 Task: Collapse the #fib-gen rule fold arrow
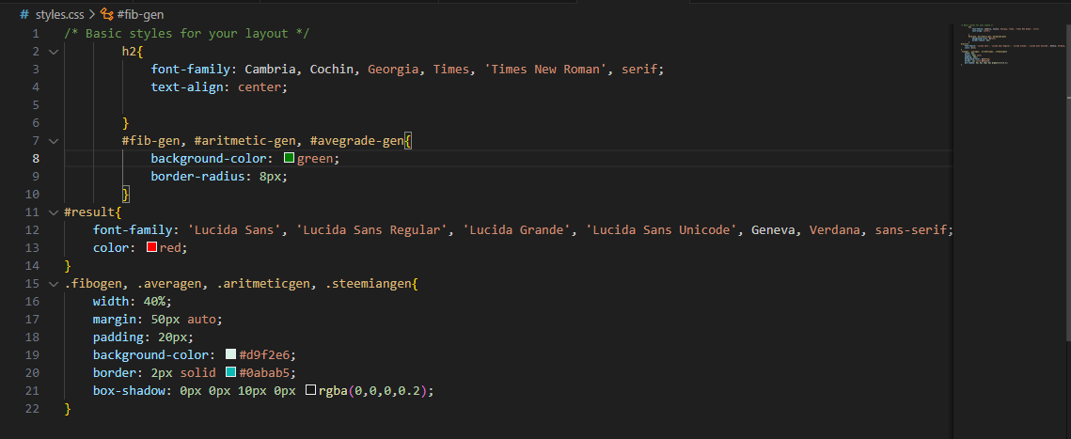pos(54,141)
